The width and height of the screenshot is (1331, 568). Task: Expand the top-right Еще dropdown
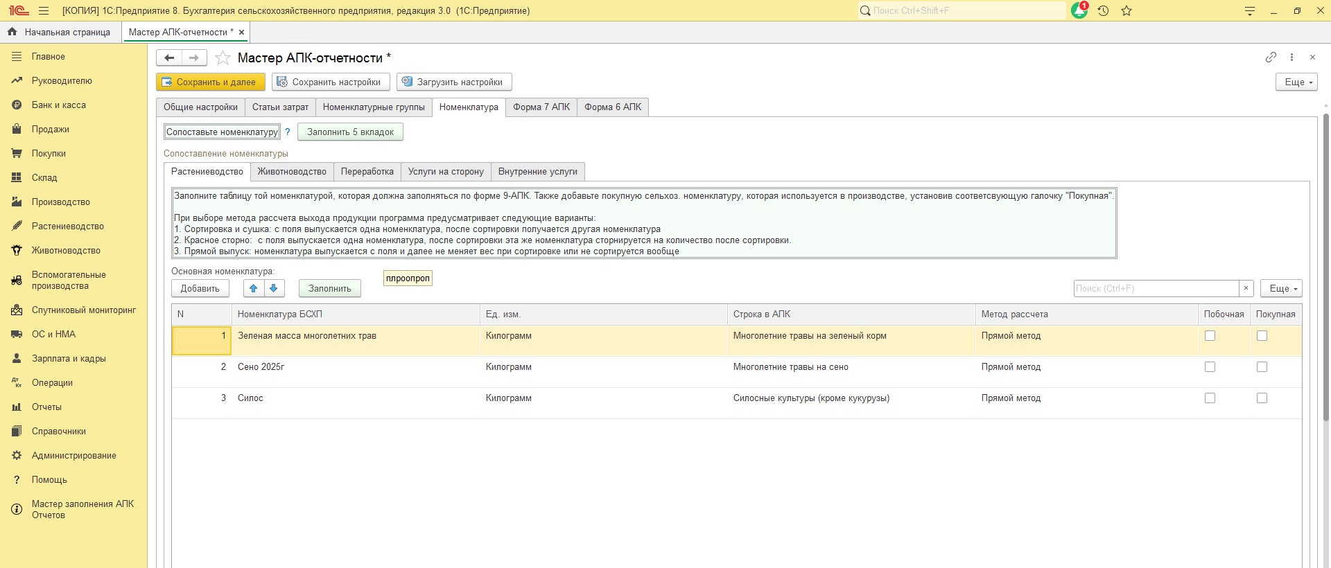[1296, 82]
